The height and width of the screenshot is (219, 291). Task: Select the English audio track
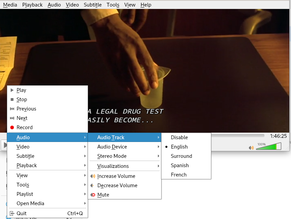pyautogui.click(x=179, y=147)
